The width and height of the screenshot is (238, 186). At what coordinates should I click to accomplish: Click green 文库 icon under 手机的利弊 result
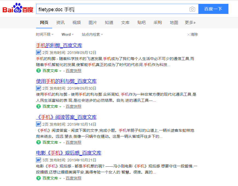click(39, 71)
